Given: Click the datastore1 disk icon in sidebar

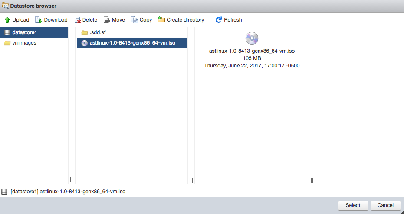Looking at the screenshot, I should [x=7, y=32].
